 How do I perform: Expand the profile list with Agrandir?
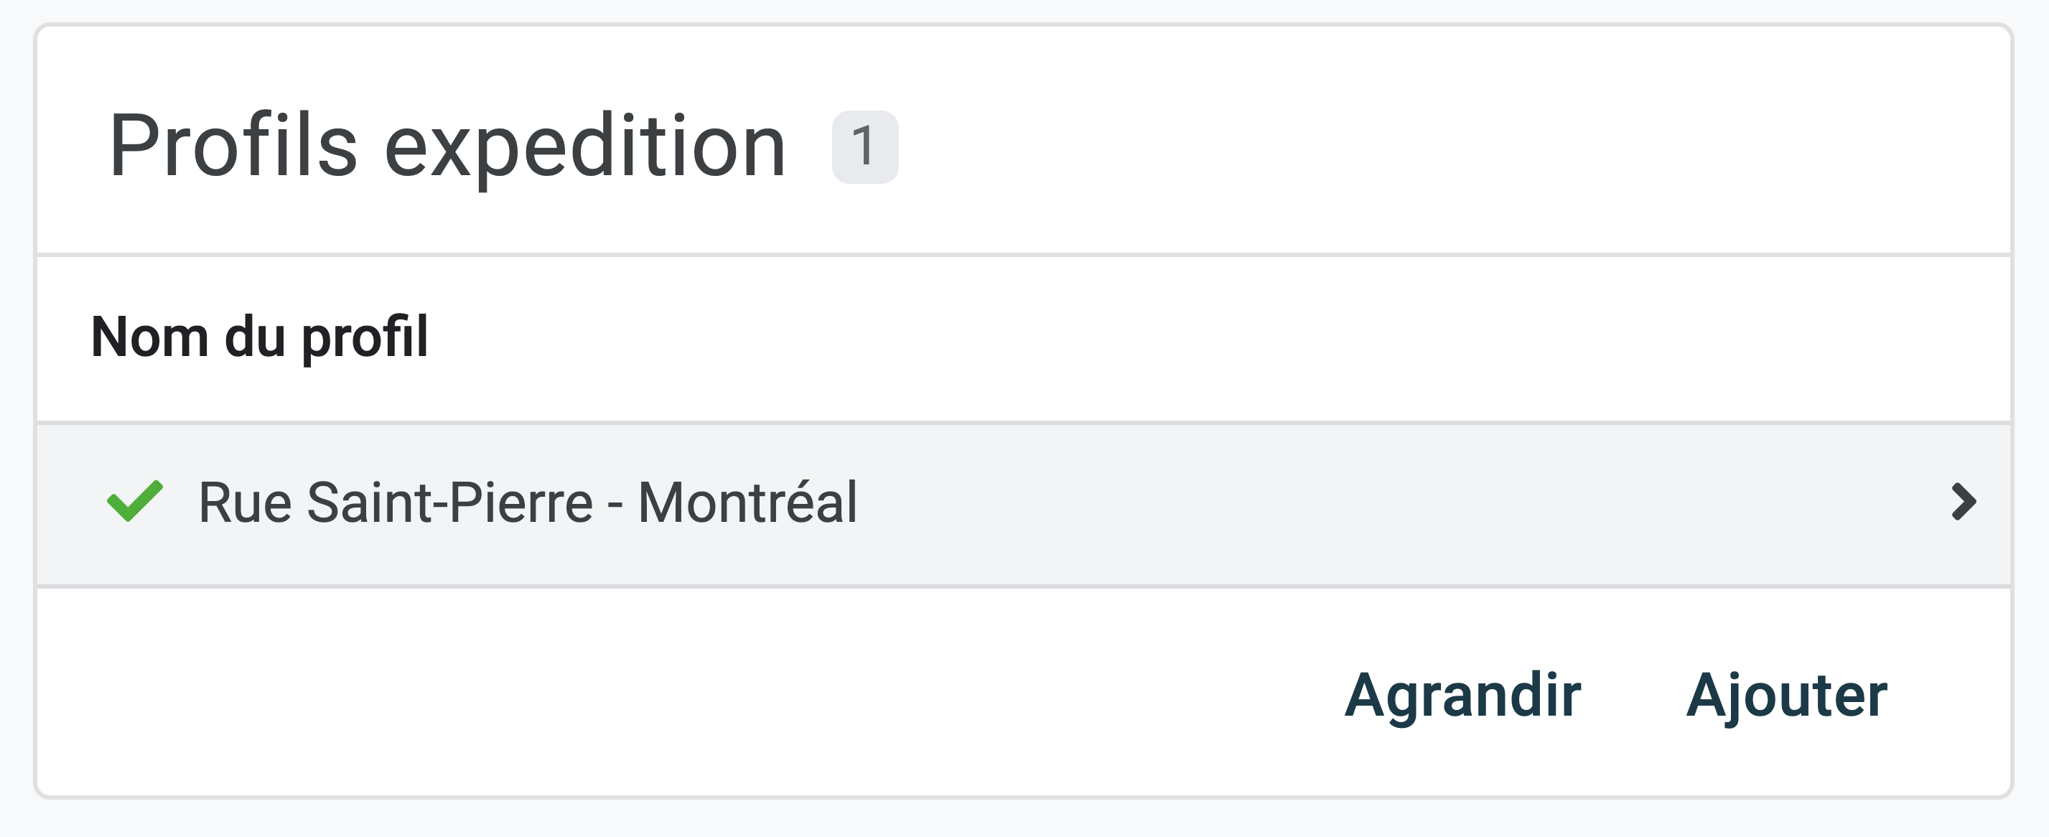click(x=1462, y=696)
